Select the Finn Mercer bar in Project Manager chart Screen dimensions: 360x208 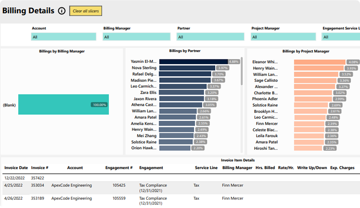[x=309, y=123]
